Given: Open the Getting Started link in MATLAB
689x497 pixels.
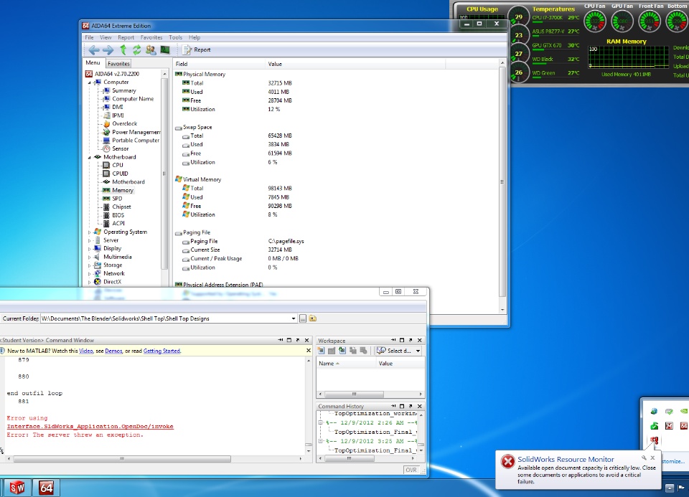Looking at the screenshot, I should (x=161, y=351).
